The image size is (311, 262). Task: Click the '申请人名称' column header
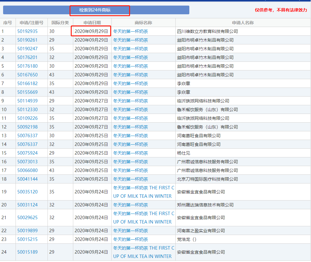pos(243,23)
